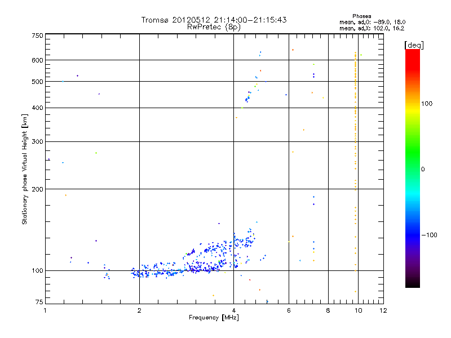Click the 'Frequency [MHz]' axis title
This screenshot has width=451, height=338.
(x=214, y=318)
